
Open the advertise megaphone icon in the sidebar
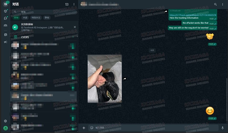(x=5, y=42)
